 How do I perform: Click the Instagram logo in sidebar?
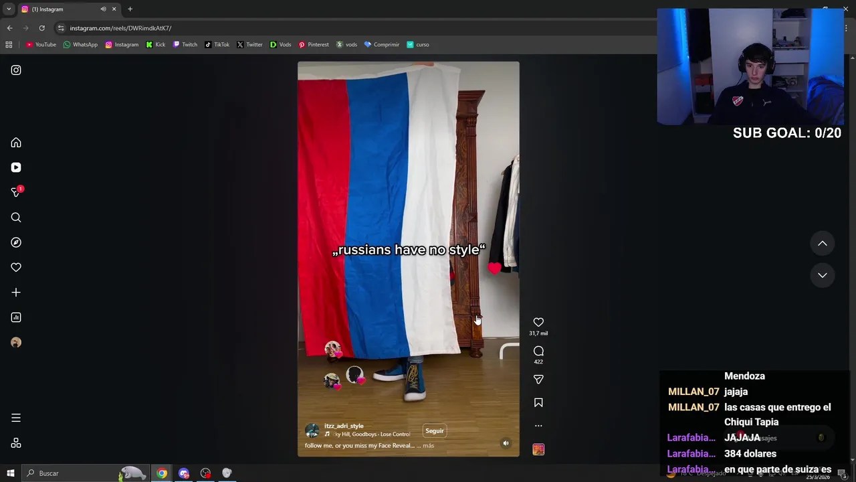[16, 70]
